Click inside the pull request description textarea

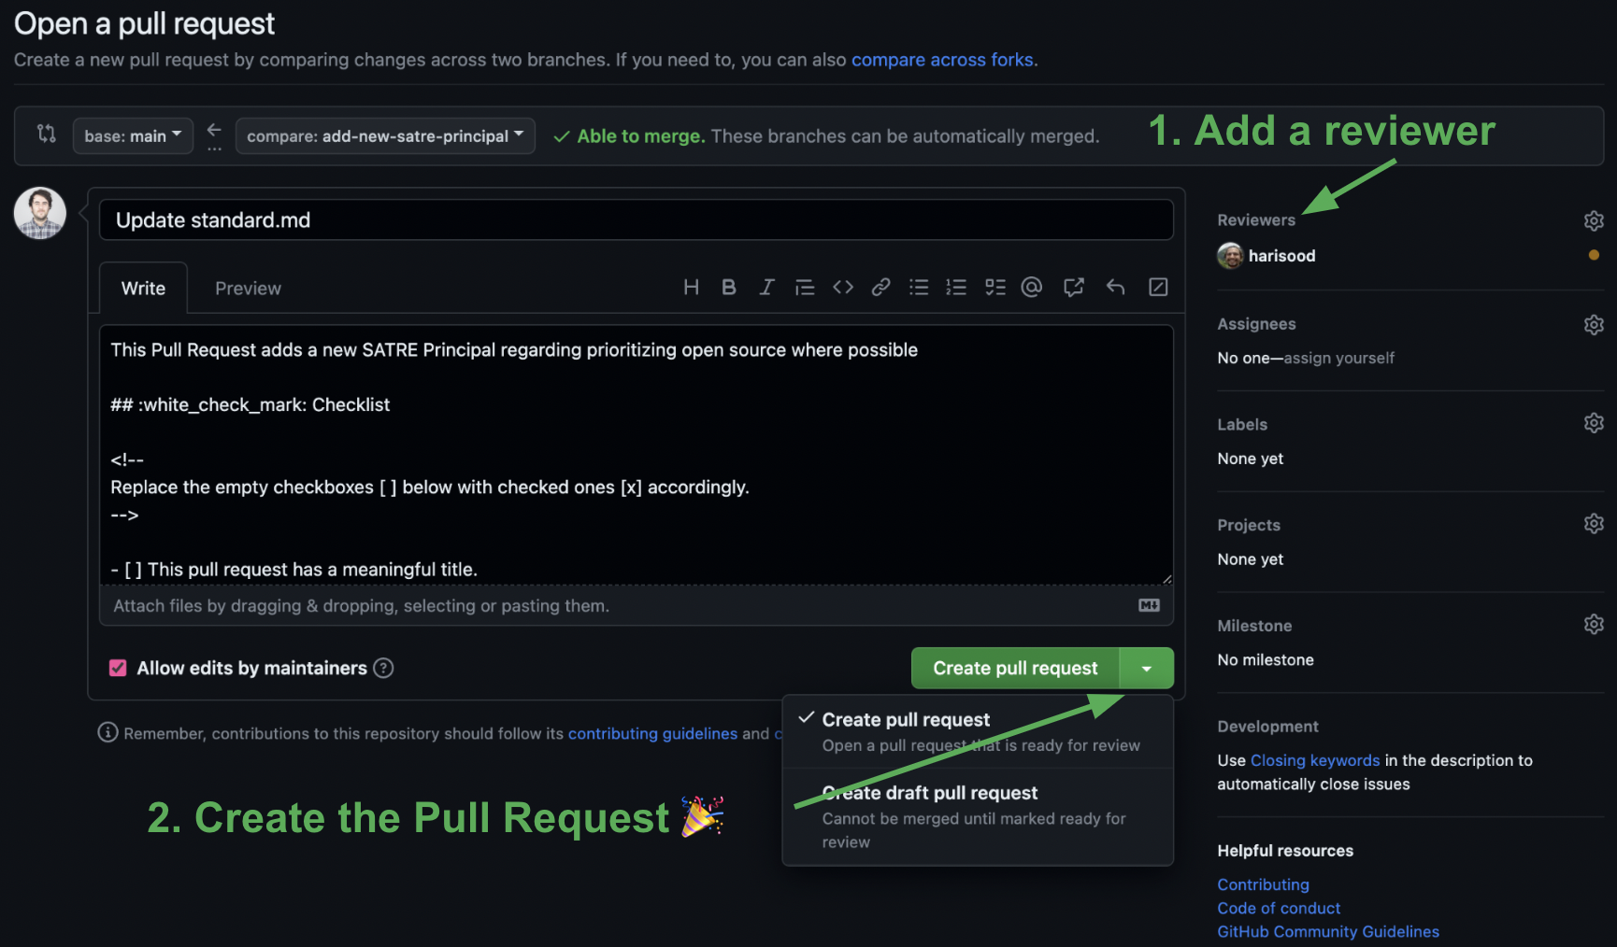637,455
